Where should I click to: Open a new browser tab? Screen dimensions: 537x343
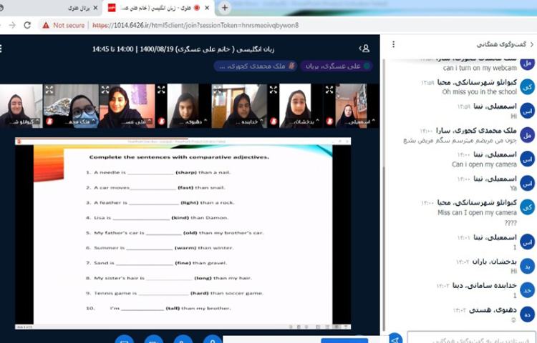[225, 8]
